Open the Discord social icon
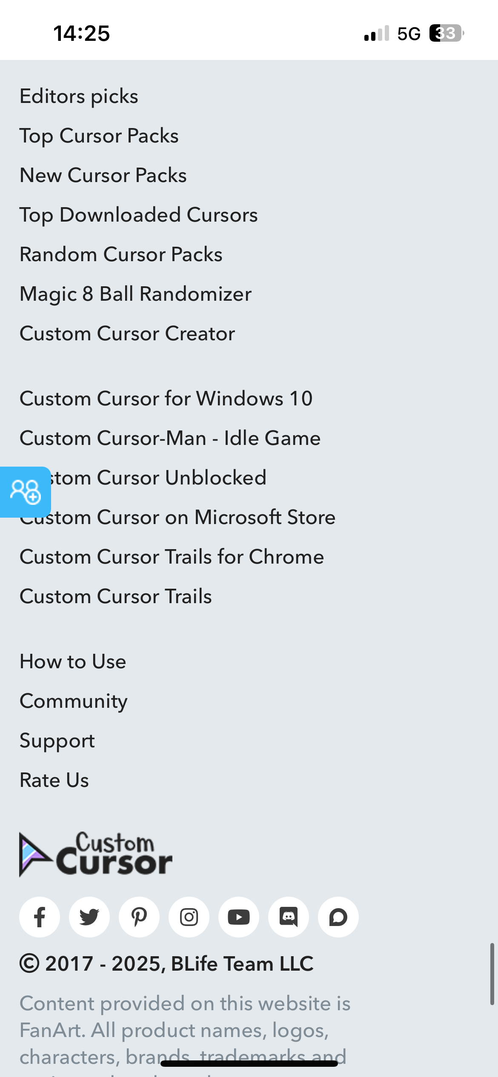498x1077 pixels. coord(289,917)
